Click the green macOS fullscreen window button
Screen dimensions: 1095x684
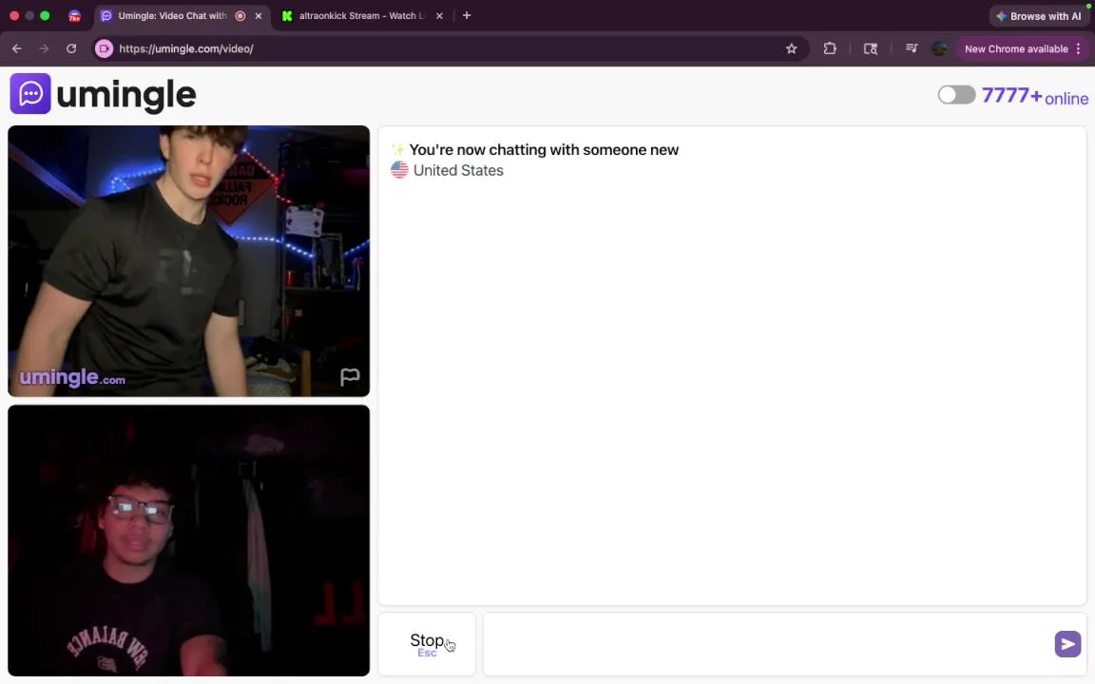pos(45,15)
